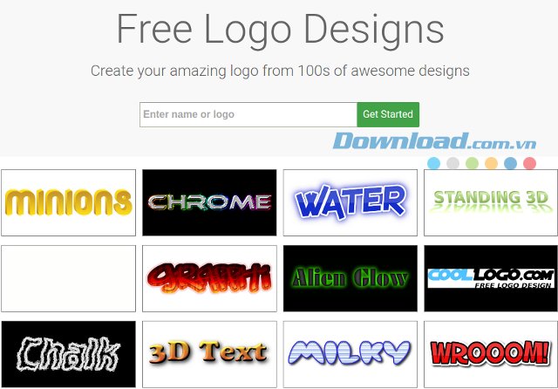Pick the Water logo style

click(350, 202)
